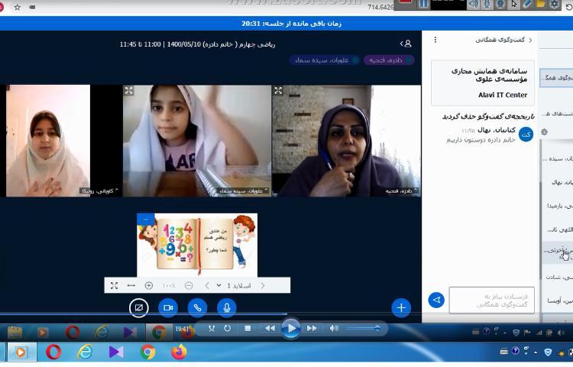Open the users list toggle icon
The image size is (573, 367).
pyautogui.click(x=406, y=44)
